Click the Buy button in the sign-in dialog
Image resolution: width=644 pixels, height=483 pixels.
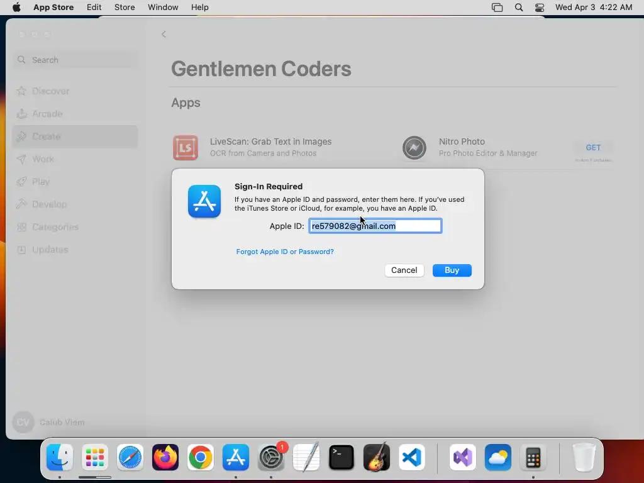(x=452, y=270)
